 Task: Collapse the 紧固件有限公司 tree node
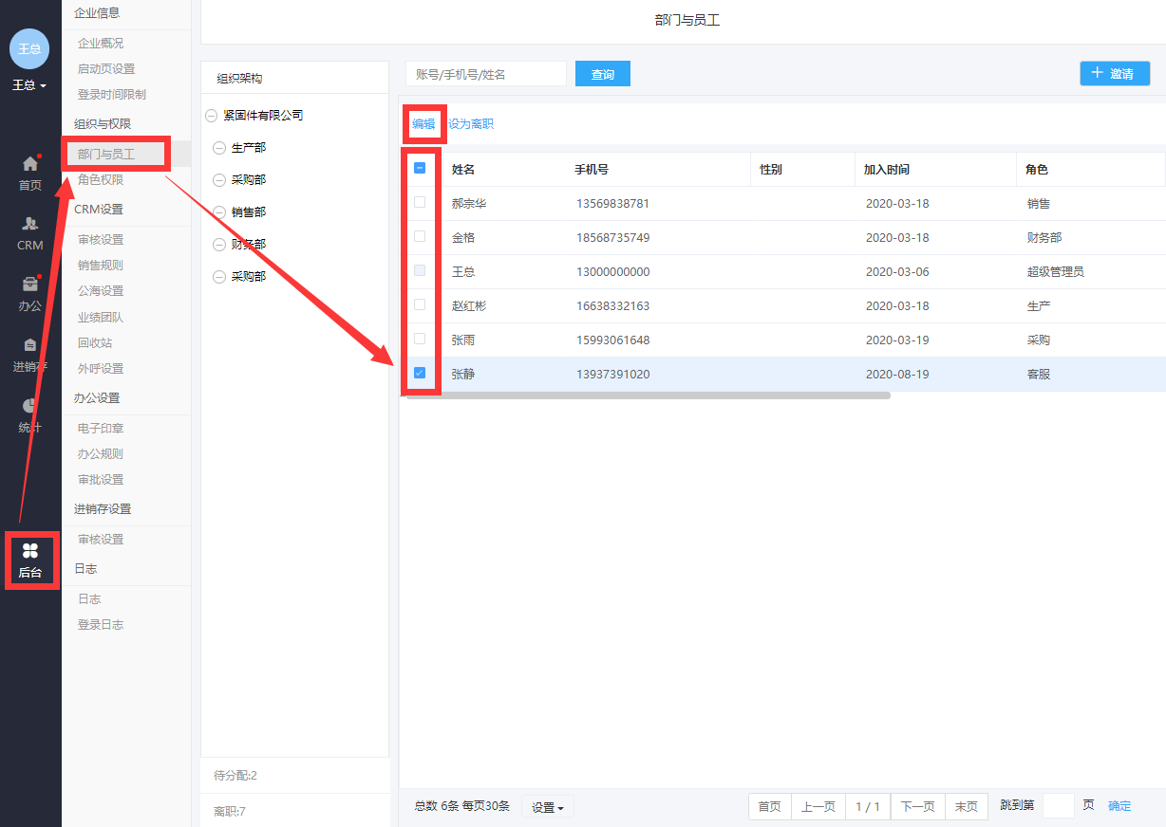coord(211,116)
